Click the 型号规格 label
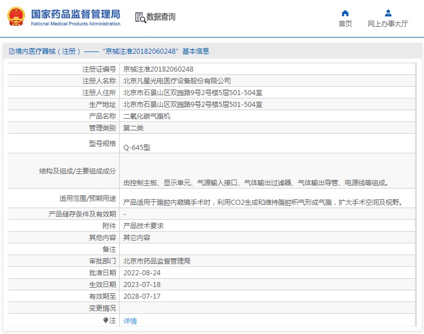The height and width of the screenshot is (334, 424). coord(102,144)
